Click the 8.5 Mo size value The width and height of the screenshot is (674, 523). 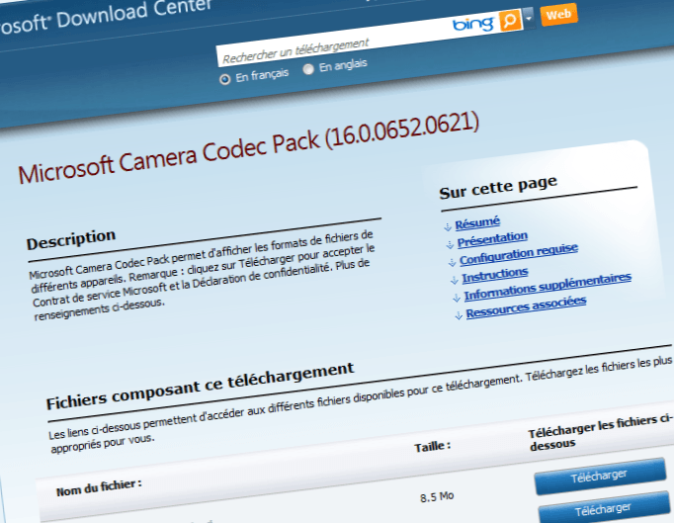437,497
